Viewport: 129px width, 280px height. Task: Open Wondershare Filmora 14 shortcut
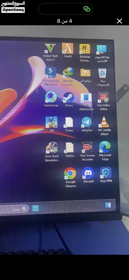coord(51,72)
